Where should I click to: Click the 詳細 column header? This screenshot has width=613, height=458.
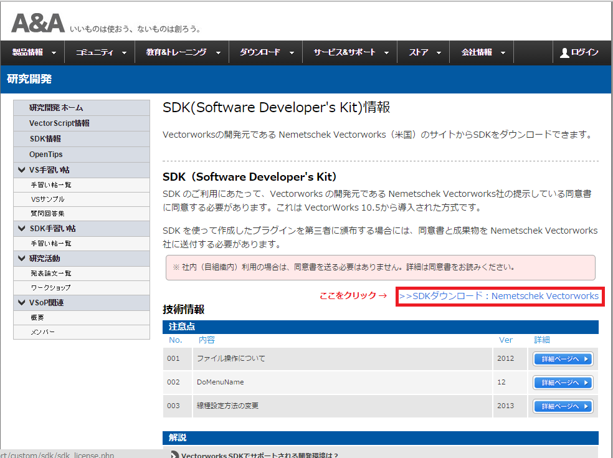(x=542, y=340)
